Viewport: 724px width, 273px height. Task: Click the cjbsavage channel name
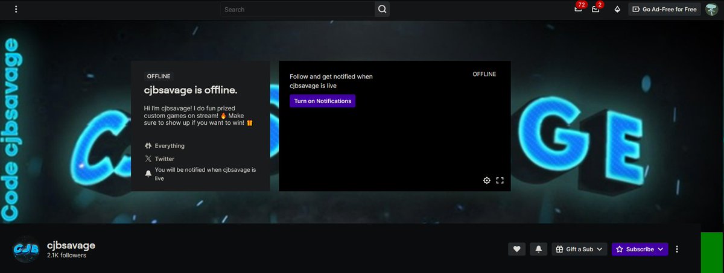71,245
